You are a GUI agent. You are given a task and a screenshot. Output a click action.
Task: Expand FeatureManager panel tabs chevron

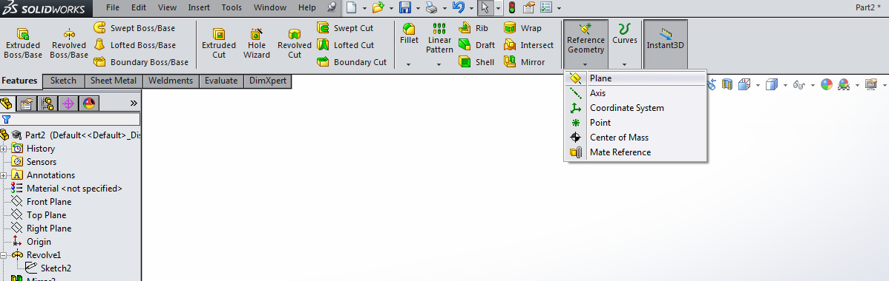[134, 103]
